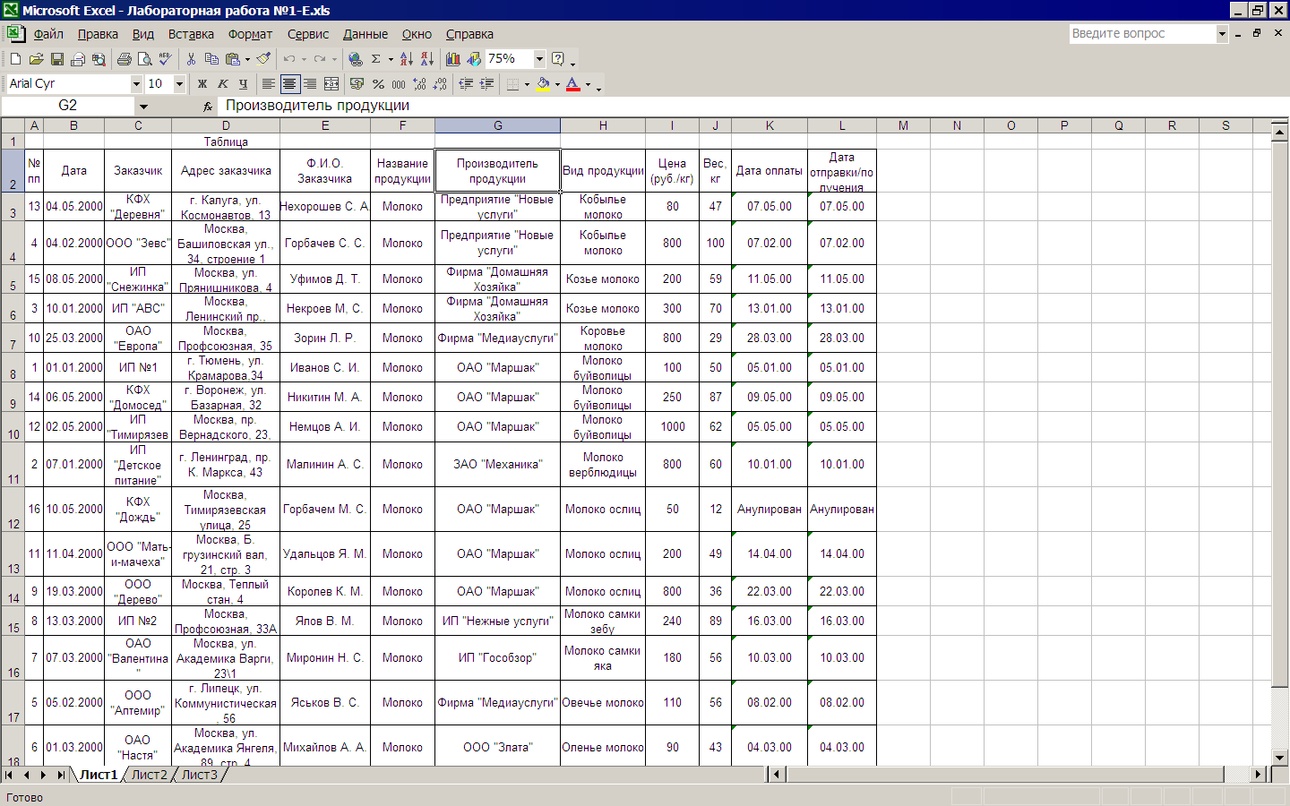The width and height of the screenshot is (1290, 806).
Task: Open the zoom 75% dropdown arrow
Action: pos(539,59)
